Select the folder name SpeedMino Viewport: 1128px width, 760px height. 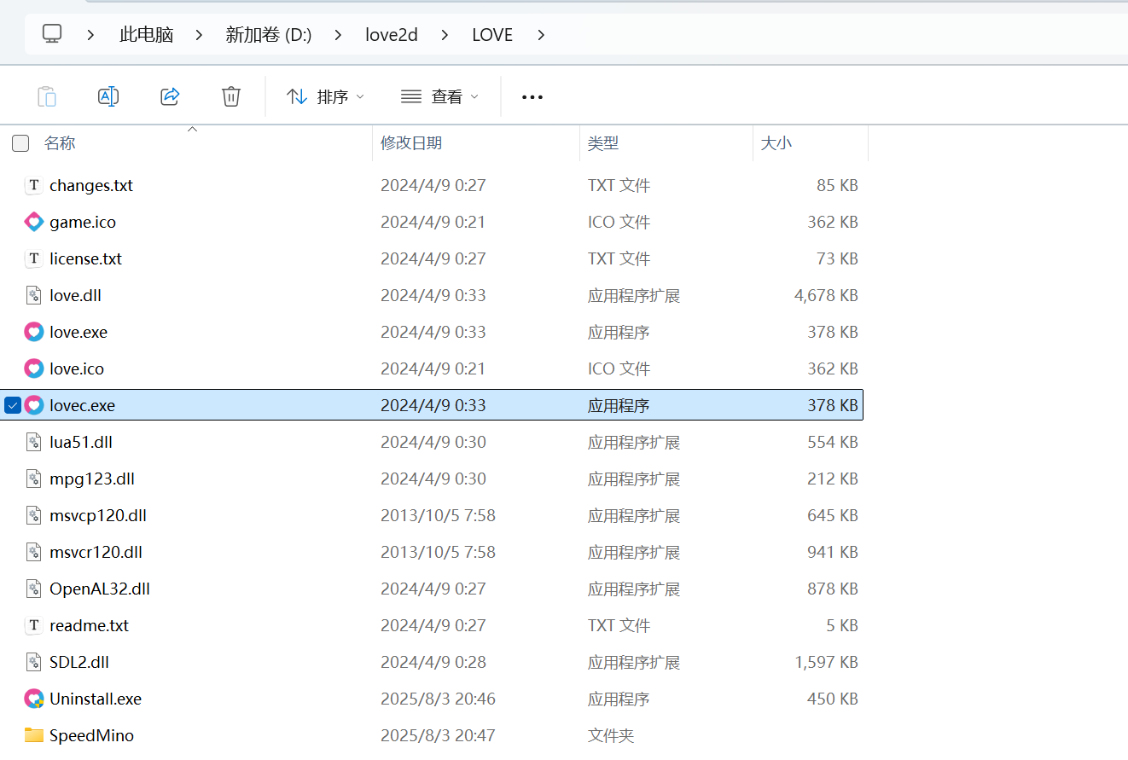click(x=91, y=735)
